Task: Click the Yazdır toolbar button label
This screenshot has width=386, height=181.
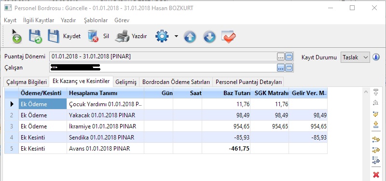Action: (x=139, y=36)
